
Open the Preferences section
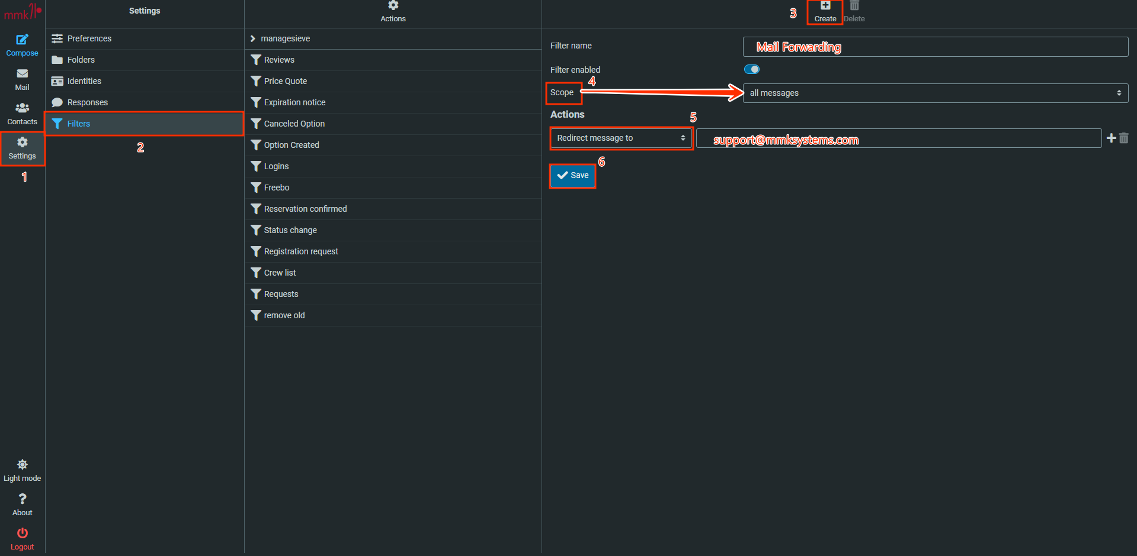point(145,38)
